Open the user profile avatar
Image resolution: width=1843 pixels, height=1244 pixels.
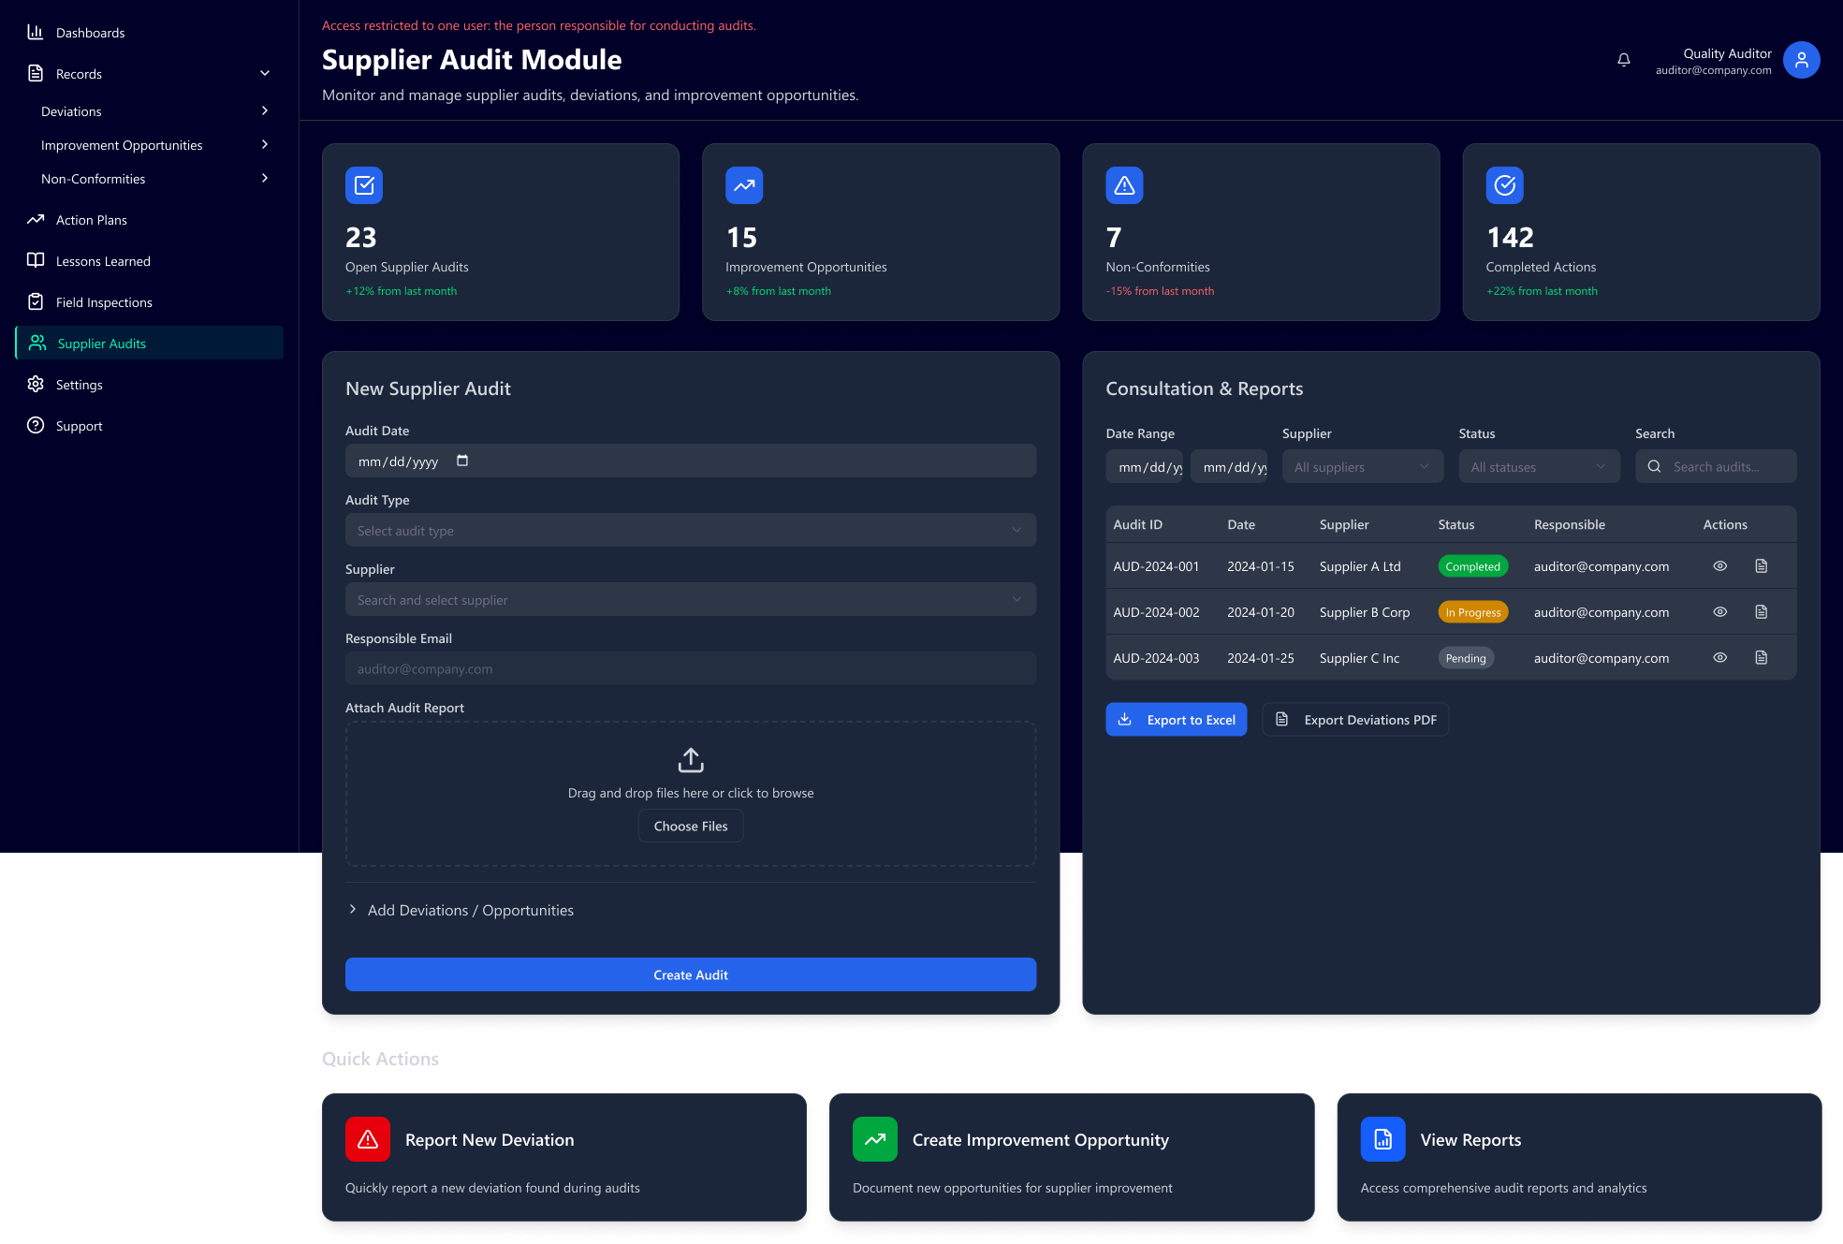[1801, 60]
